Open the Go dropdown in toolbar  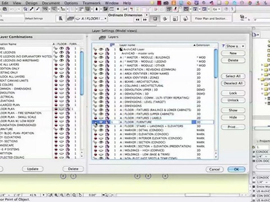tap(216, 9)
